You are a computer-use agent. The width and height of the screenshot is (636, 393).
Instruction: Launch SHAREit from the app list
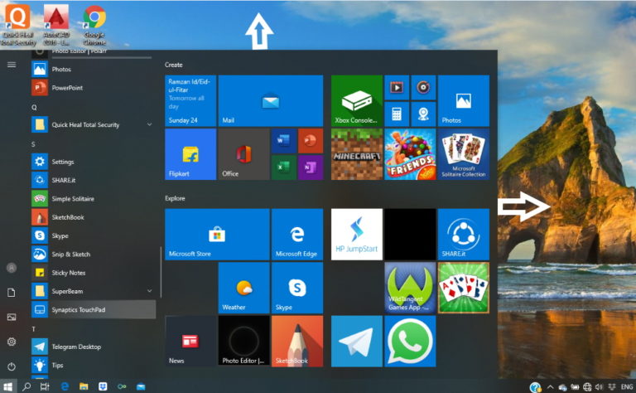pos(93,180)
